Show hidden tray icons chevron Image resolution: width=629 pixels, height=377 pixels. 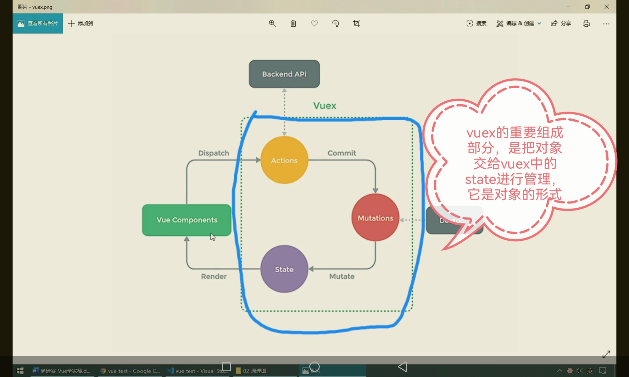tap(559, 371)
